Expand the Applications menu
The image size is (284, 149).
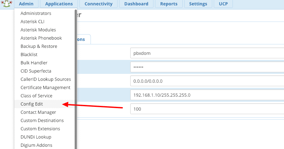coord(59,4)
